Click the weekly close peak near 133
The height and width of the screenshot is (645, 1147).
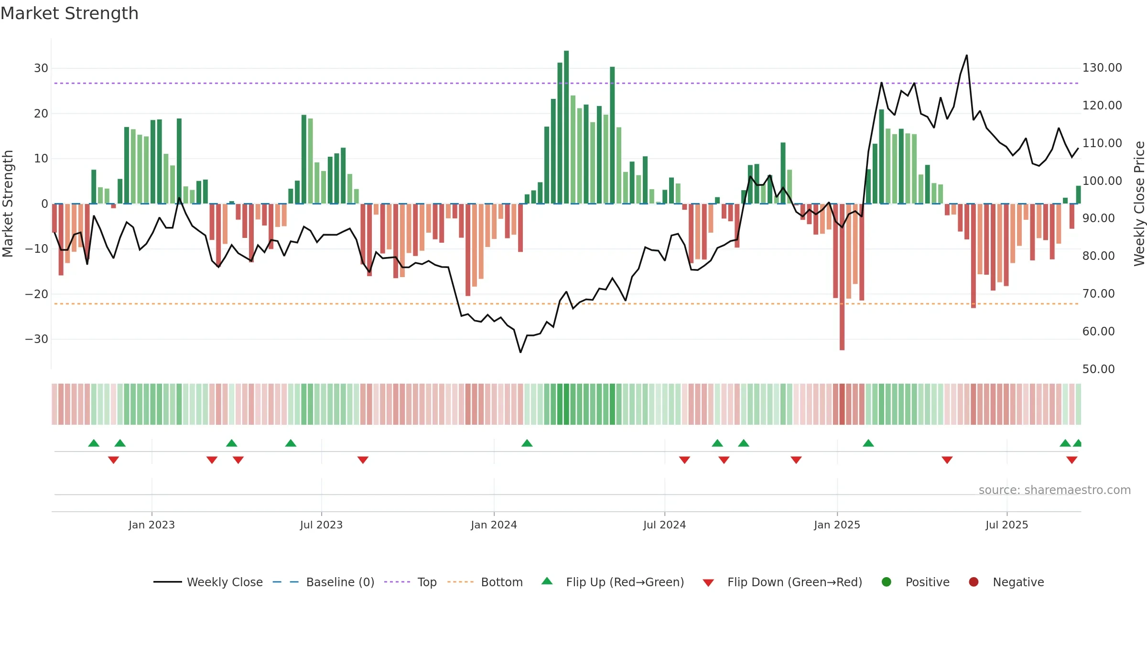(967, 55)
